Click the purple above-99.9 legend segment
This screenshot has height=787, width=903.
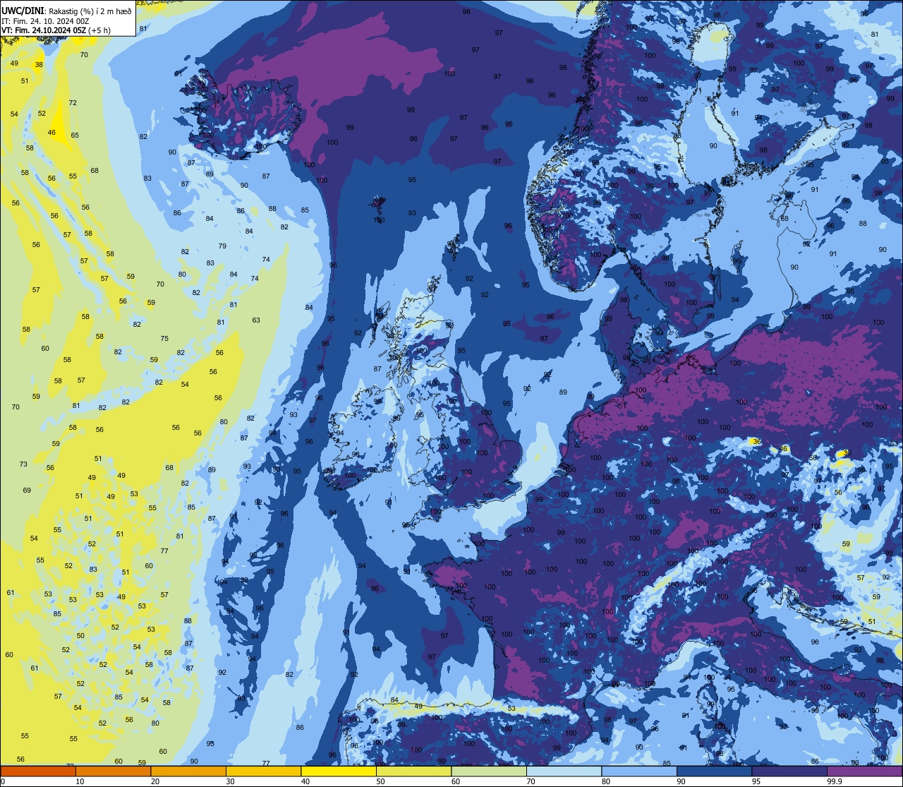coord(864,771)
